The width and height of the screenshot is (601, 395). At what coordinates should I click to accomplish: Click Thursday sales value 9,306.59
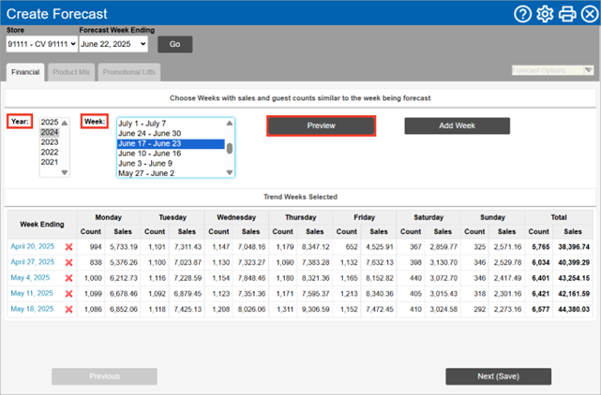point(315,309)
